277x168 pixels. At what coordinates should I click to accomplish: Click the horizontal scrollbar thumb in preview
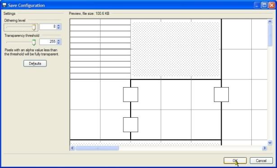(97, 148)
